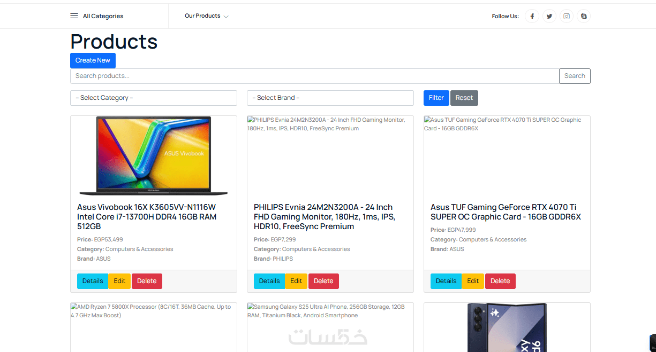Delete the Asus TUF RTX 4070 Ti product
This screenshot has height=352, width=656.
click(500, 281)
